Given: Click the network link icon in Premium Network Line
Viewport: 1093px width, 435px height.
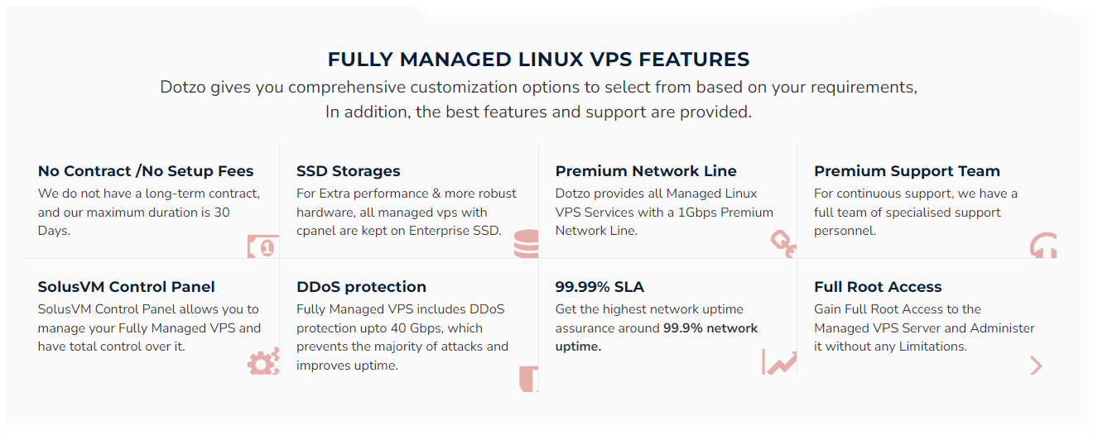Looking at the screenshot, I should pyautogui.click(x=783, y=244).
